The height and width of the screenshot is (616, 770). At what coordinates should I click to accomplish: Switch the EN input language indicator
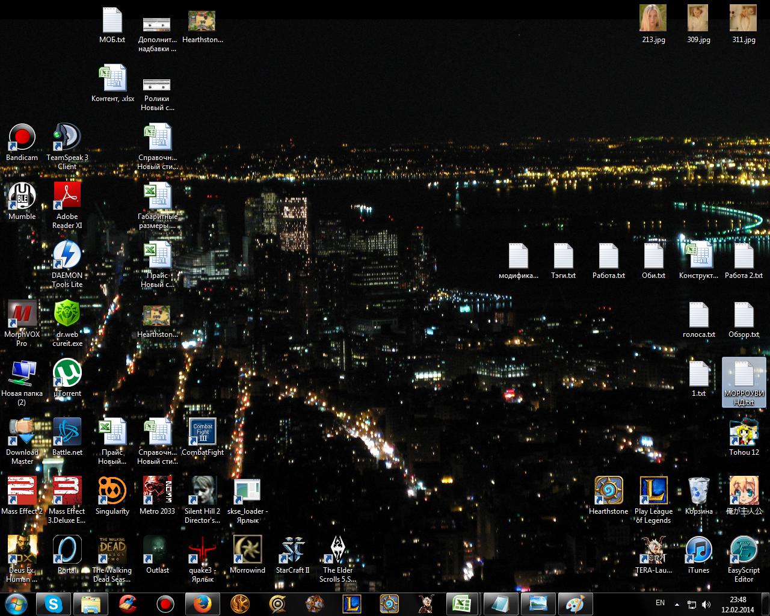[660, 603]
